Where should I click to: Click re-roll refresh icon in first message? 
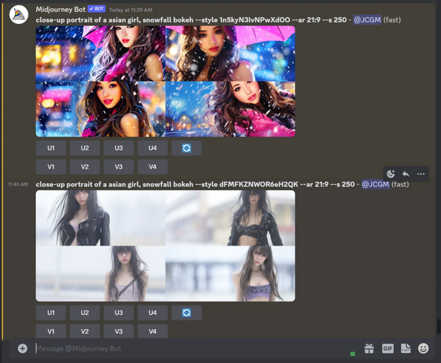(x=186, y=148)
